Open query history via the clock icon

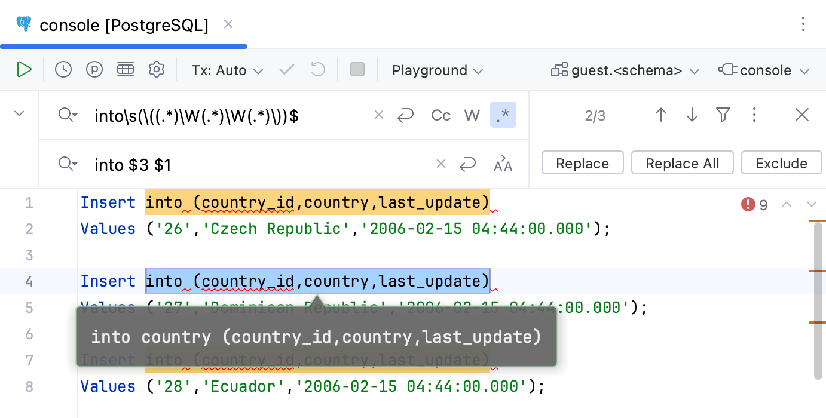(63, 70)
